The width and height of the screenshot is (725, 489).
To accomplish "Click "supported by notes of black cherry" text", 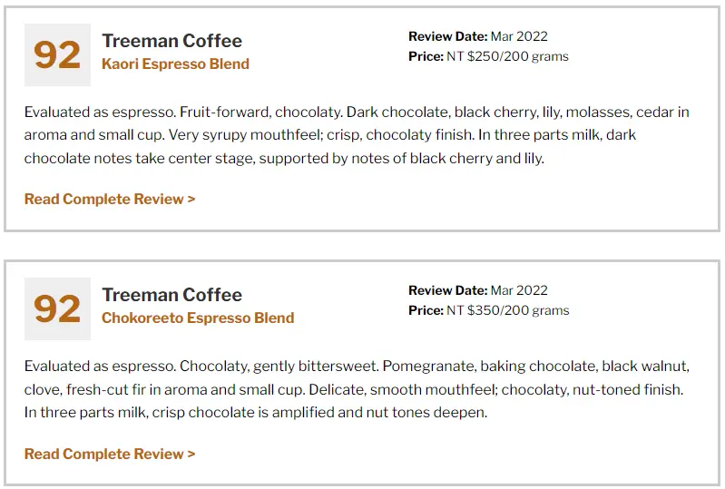I will (x=392, y=159).
